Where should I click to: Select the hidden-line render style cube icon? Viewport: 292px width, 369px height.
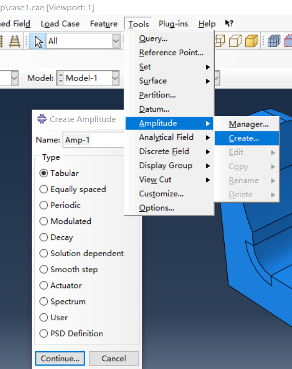[x=235, y=41]
